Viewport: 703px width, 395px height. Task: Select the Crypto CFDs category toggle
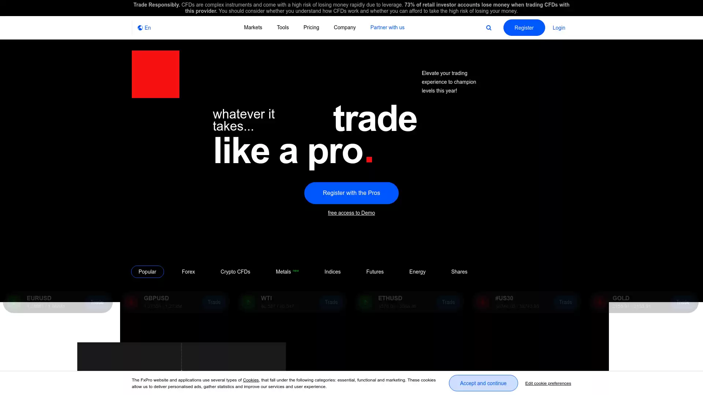click(235, 271)
